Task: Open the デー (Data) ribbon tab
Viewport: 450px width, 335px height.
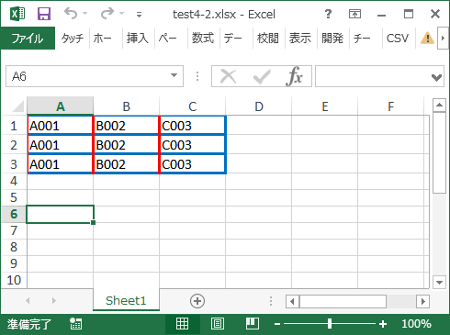Action: (x=232, y=39)
